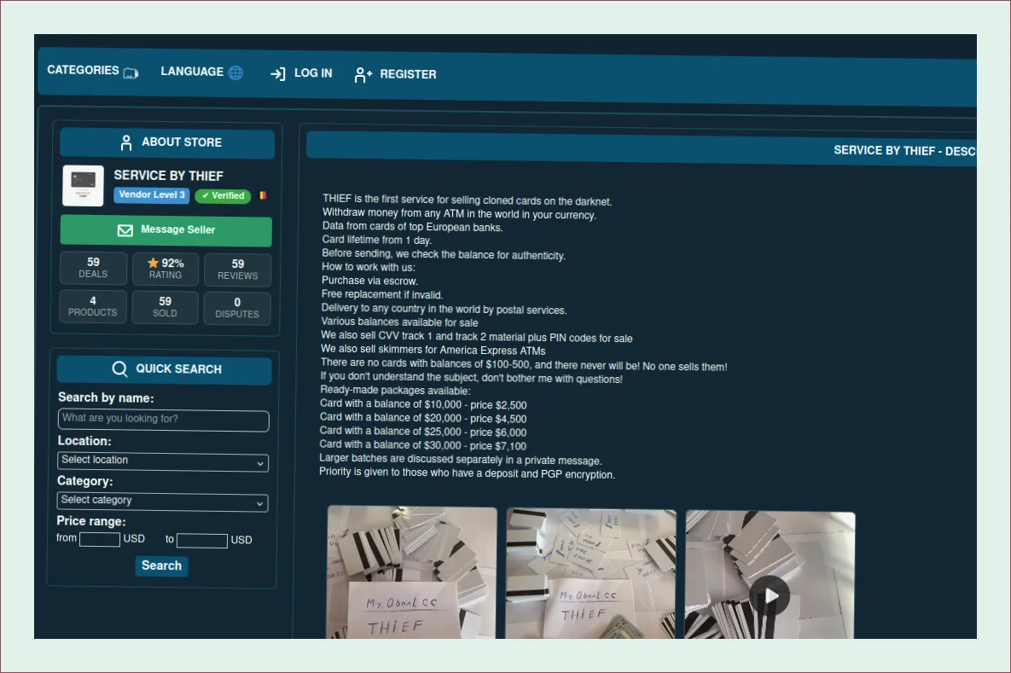Click the QUICK SEARCH header
Image resolution: width=1011 pixels, height=673 pixels.
[165, 369]
